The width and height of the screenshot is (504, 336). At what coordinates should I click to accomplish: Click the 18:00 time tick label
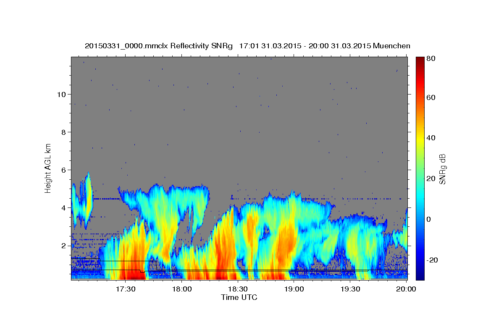[182, 289]
